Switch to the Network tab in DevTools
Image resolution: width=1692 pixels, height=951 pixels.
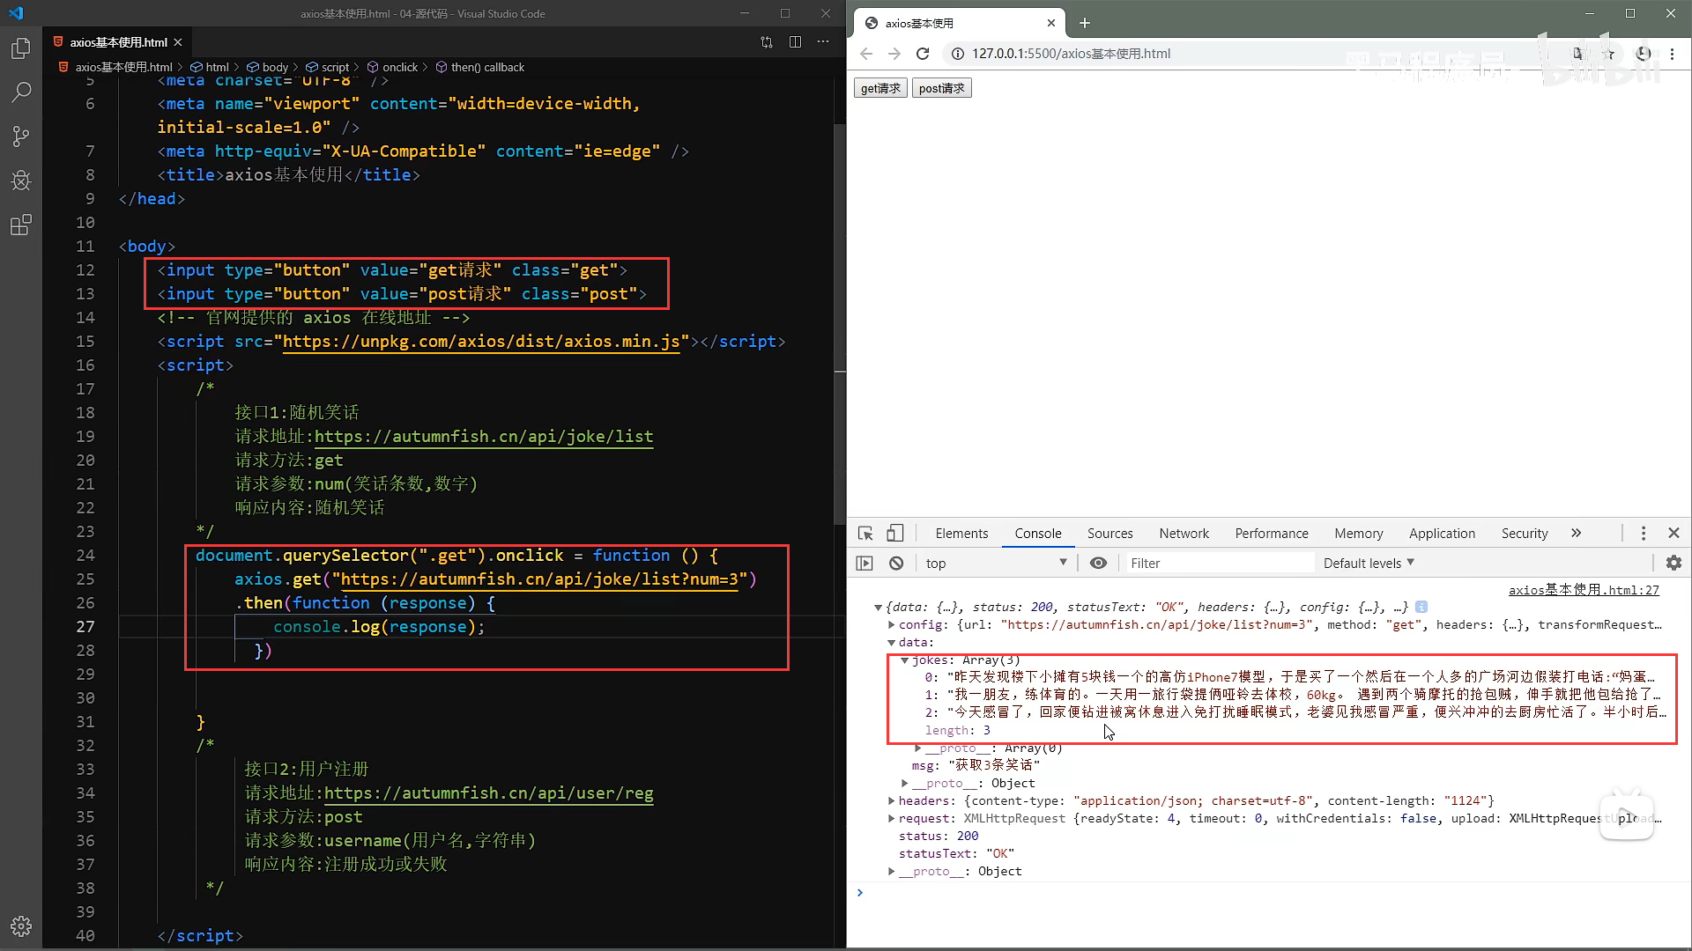coord(1184,534)
